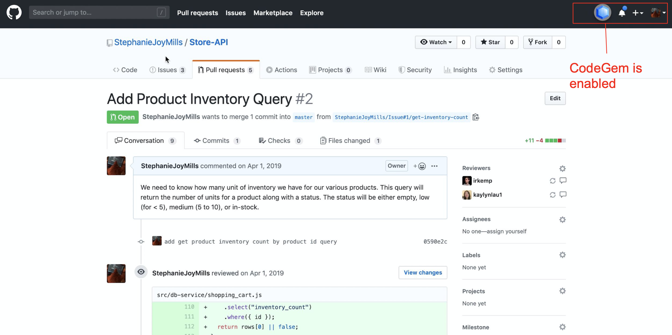Expand the plus create-new dropdown

tap(638, 13)
